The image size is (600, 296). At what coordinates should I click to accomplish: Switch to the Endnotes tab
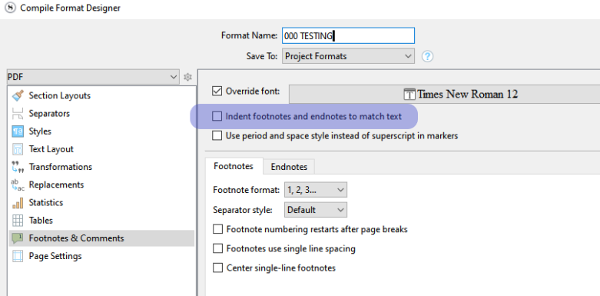coord(289,167)
